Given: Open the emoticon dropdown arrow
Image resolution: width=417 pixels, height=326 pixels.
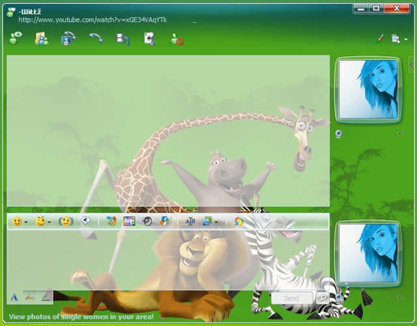Looking at the screenshot, I should [26, 222].
